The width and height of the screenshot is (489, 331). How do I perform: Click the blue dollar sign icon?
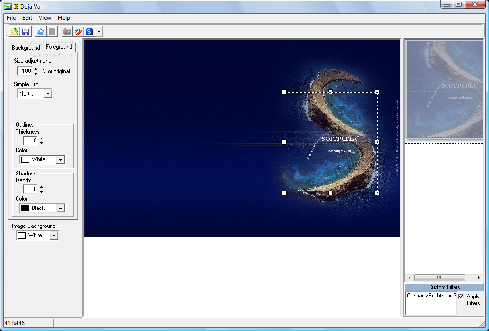click(89, 32)
